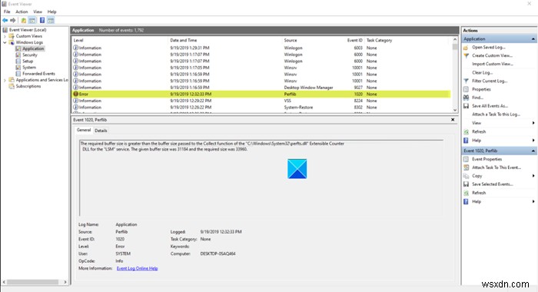Viewport: 538px width, 292px height.
Task: Switch to the Details tab
Action: coord(101,131)
